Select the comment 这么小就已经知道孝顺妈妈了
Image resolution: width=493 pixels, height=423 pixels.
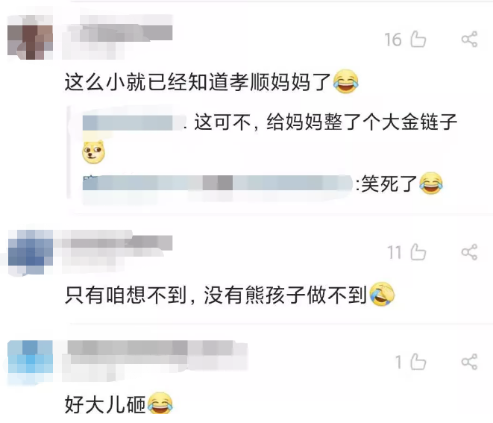pos(198,82)
